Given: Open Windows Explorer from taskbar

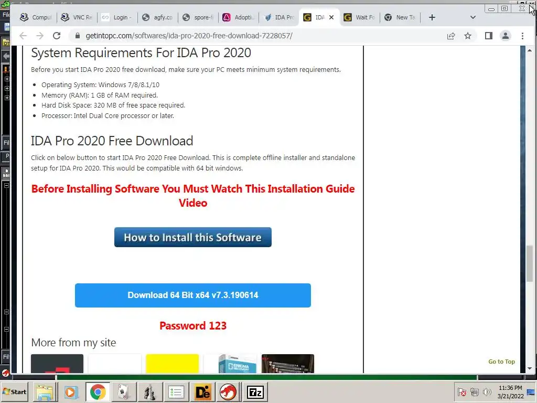Looking at the screenshot, I should (45, 392).
